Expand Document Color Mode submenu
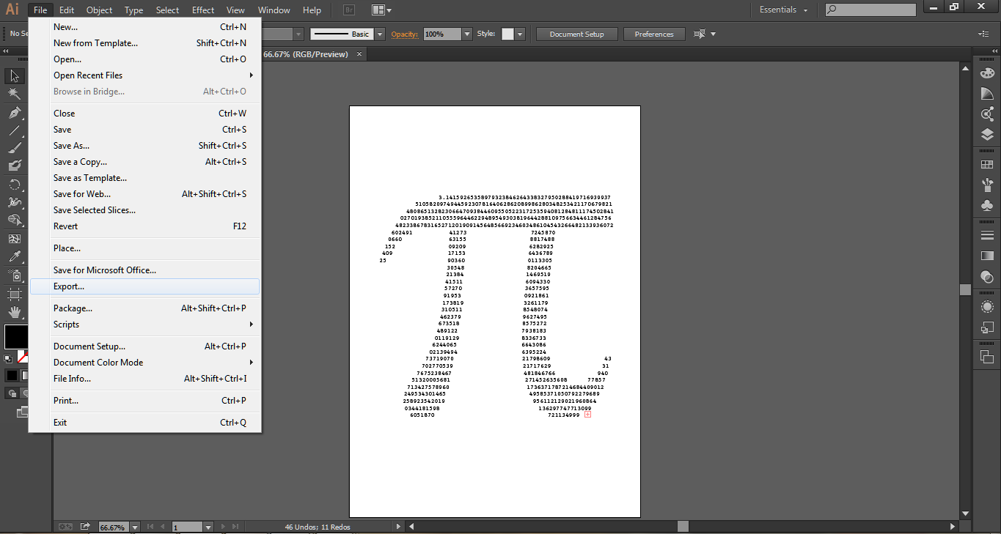The width and height of the screenshot is (1001, 534). click(x=144, y=363)
